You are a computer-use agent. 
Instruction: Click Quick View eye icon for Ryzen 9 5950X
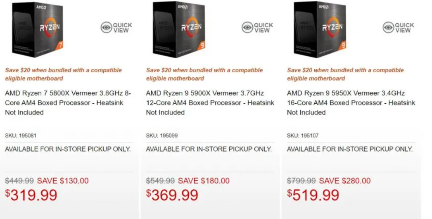coord(389,28)
